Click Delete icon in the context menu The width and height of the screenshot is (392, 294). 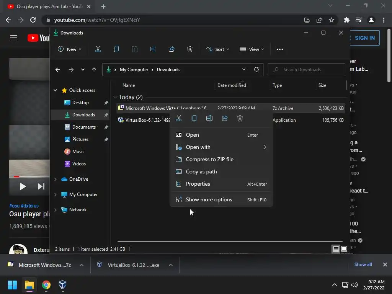click(x=240, y=119)
